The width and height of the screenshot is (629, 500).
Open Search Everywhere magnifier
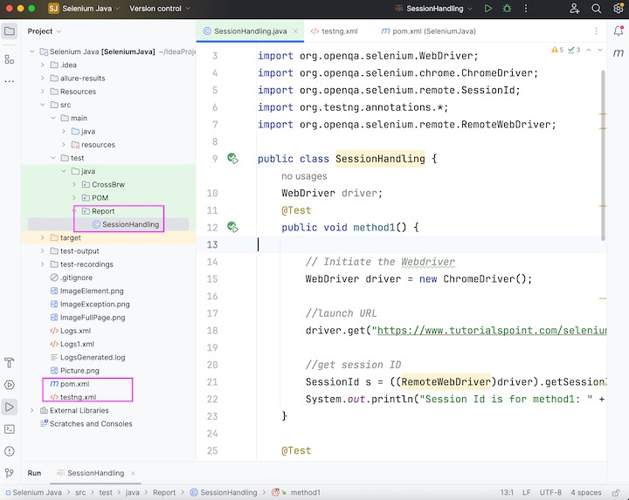point(595,9)
